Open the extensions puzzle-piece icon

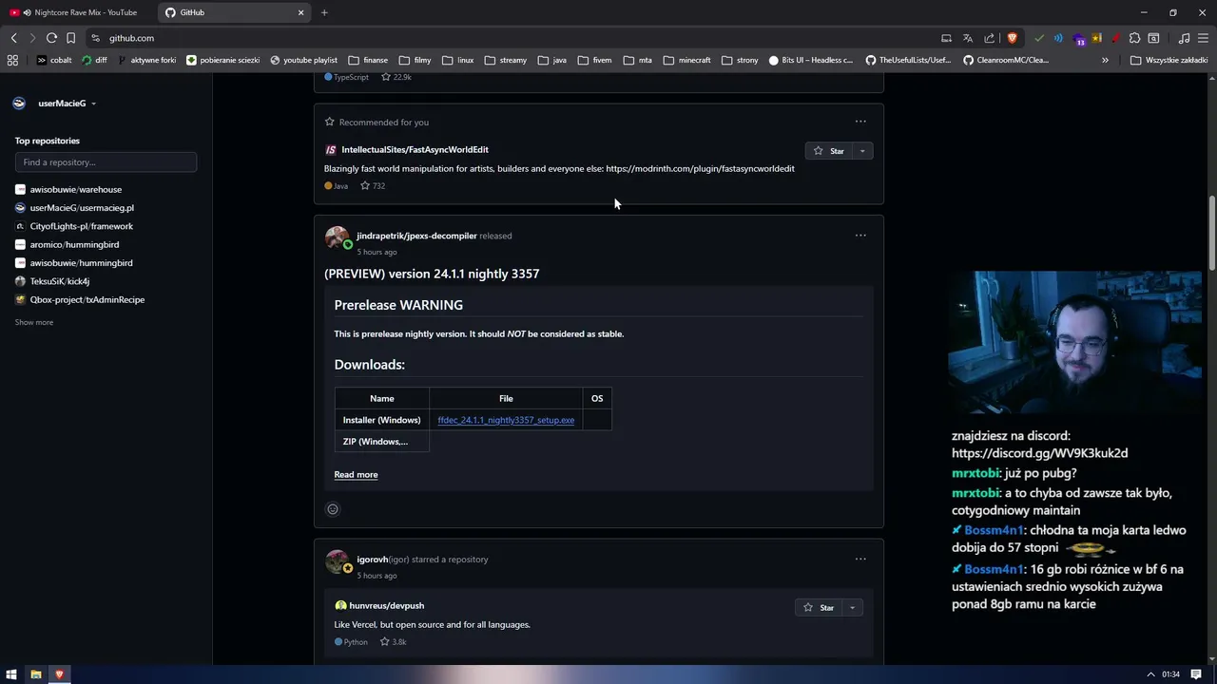click(1134, 38)
